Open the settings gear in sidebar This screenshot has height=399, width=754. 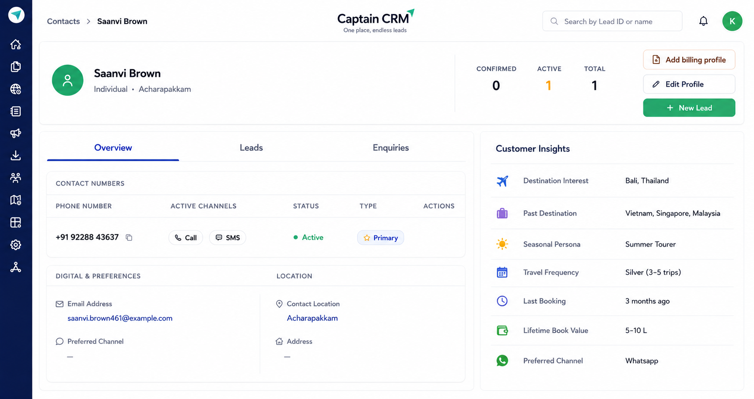[x=16, y=245]
